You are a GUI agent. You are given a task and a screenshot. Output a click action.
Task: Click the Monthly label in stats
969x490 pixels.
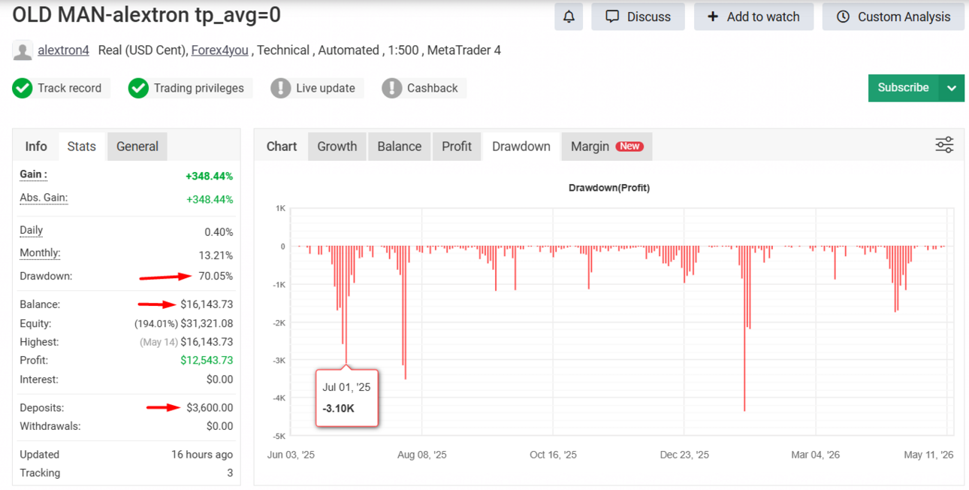point(40,253)
